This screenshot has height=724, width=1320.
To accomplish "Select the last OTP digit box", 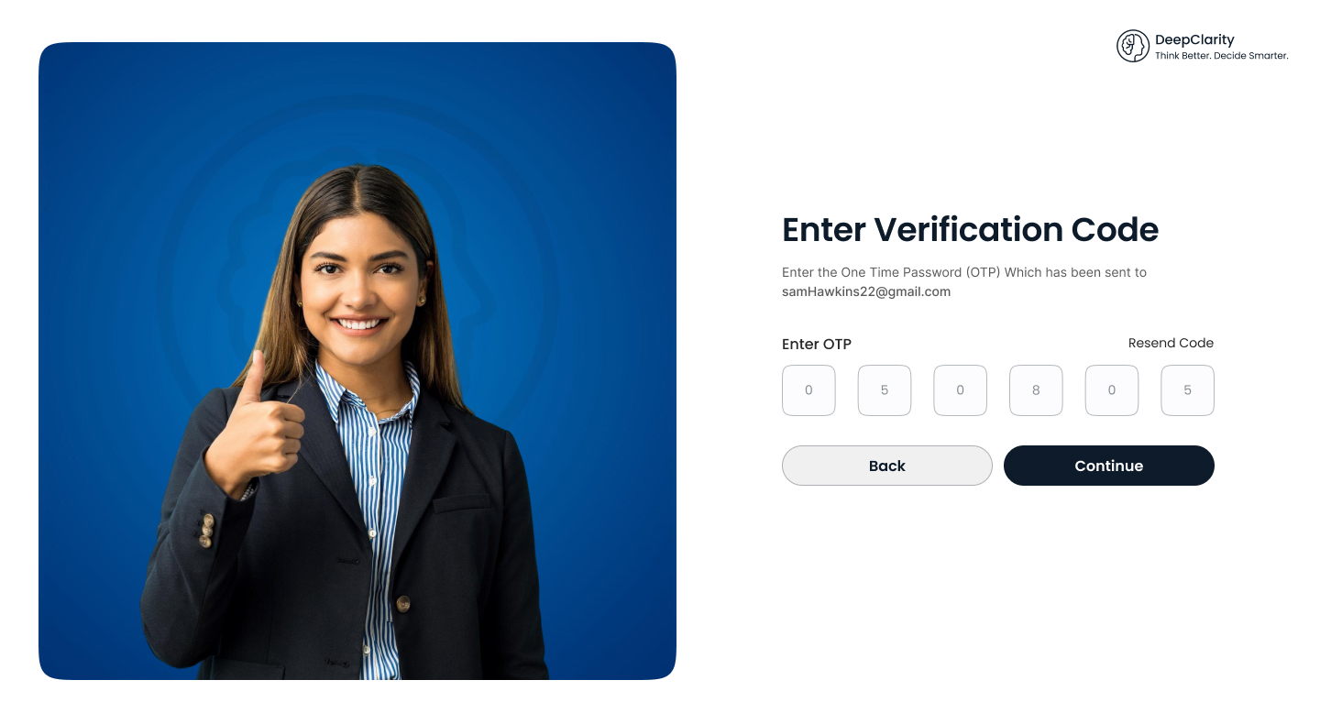I will pos(1188,390).
